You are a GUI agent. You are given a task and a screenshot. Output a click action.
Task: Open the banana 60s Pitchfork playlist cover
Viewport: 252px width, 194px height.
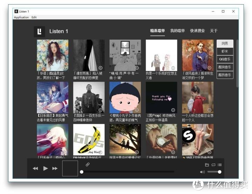(89, 140)
